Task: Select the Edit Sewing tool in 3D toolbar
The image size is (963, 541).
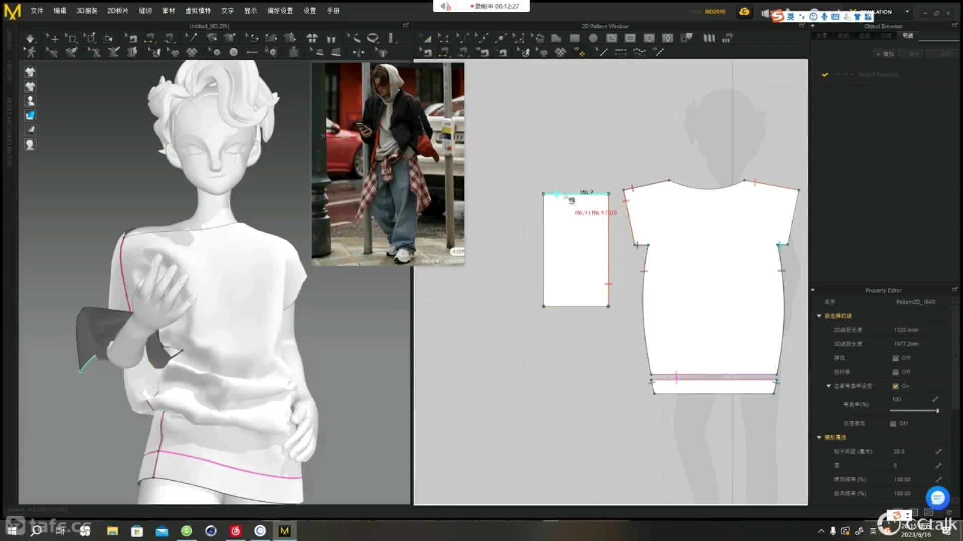Action: 131,38
